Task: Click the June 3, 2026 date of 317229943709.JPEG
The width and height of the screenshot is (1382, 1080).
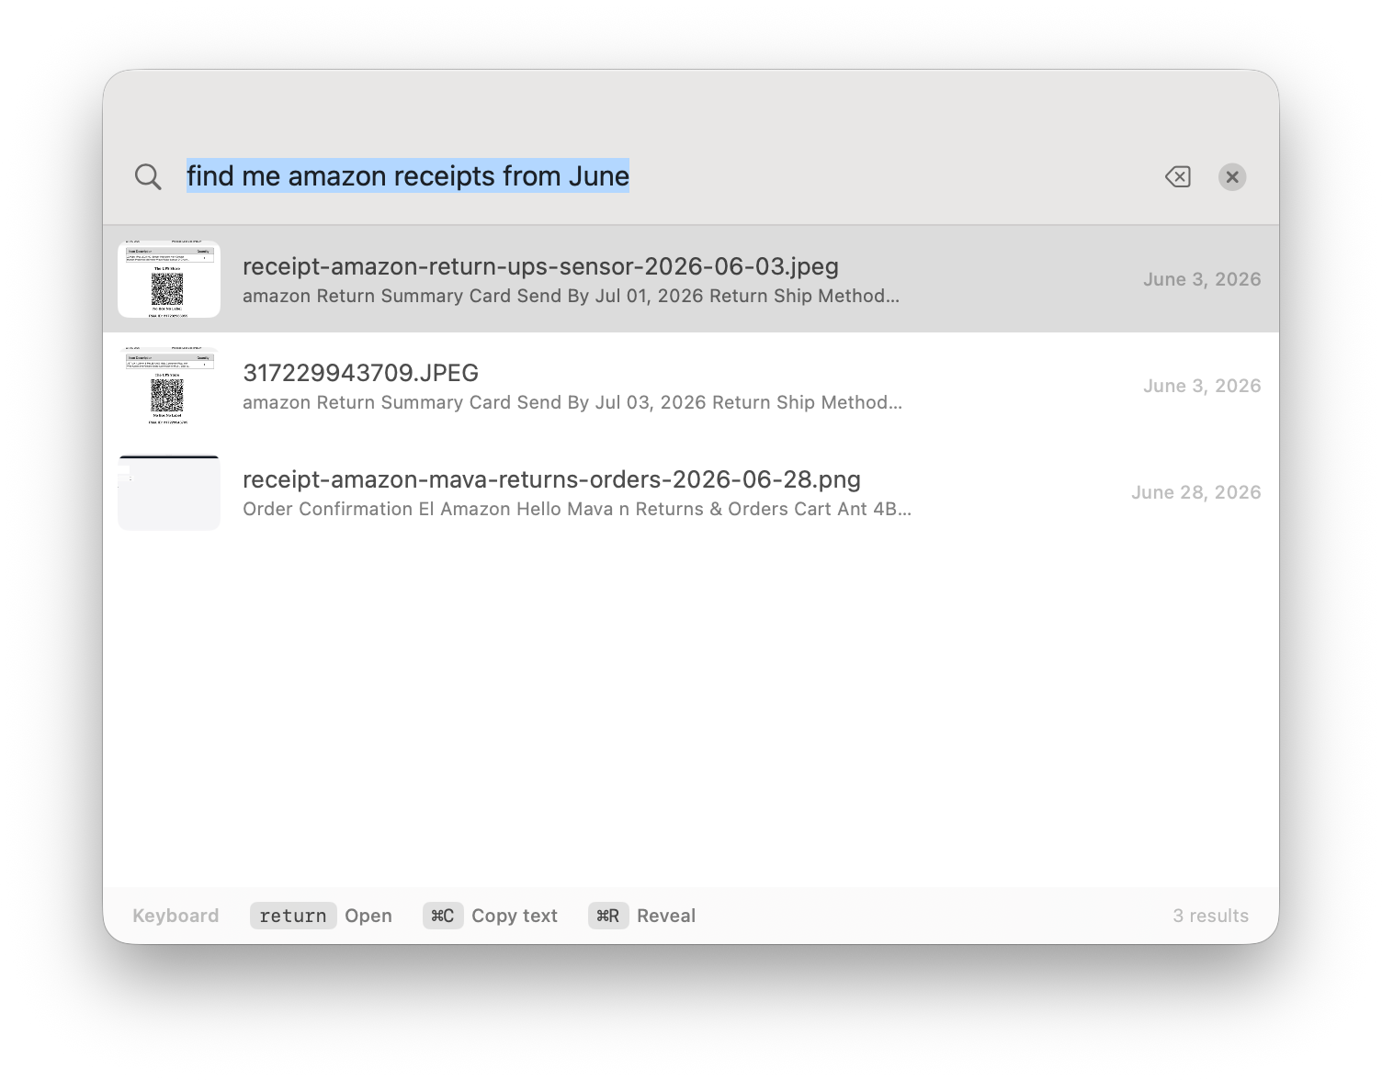Action: pos(1202,386)
